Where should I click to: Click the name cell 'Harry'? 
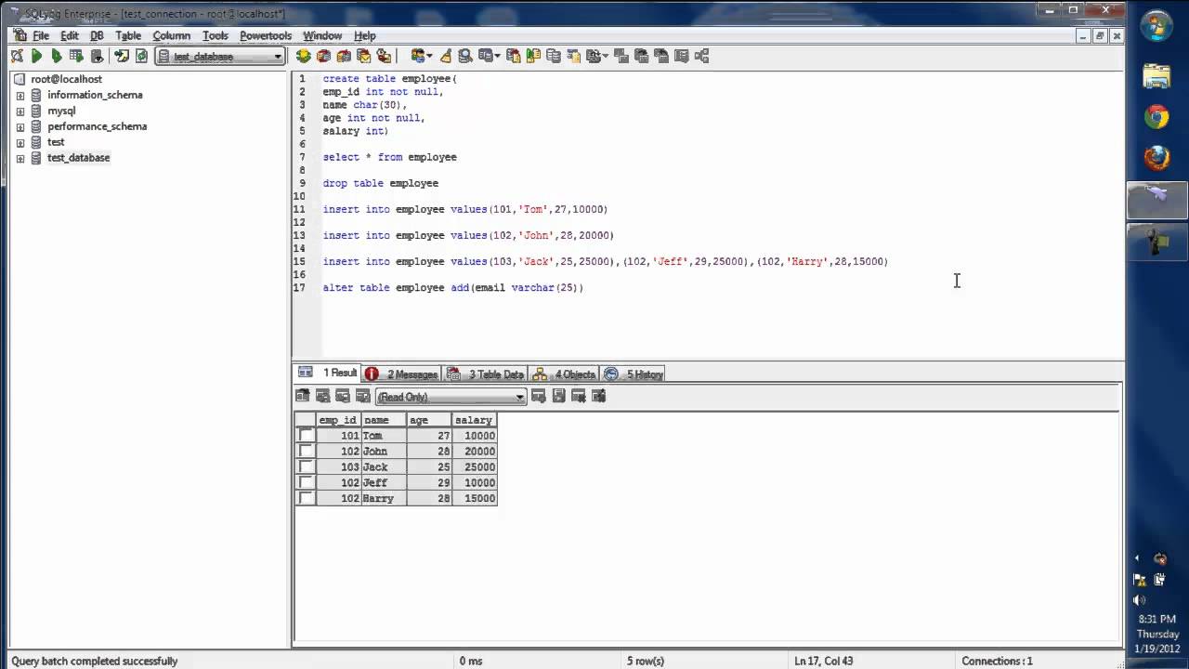(384, 498)
